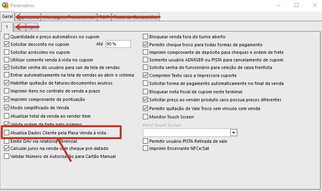Enable Entrar automaticamente na tela de vendas
The height and width of the screenshot is (191, 322).
[x=6, y=75]
